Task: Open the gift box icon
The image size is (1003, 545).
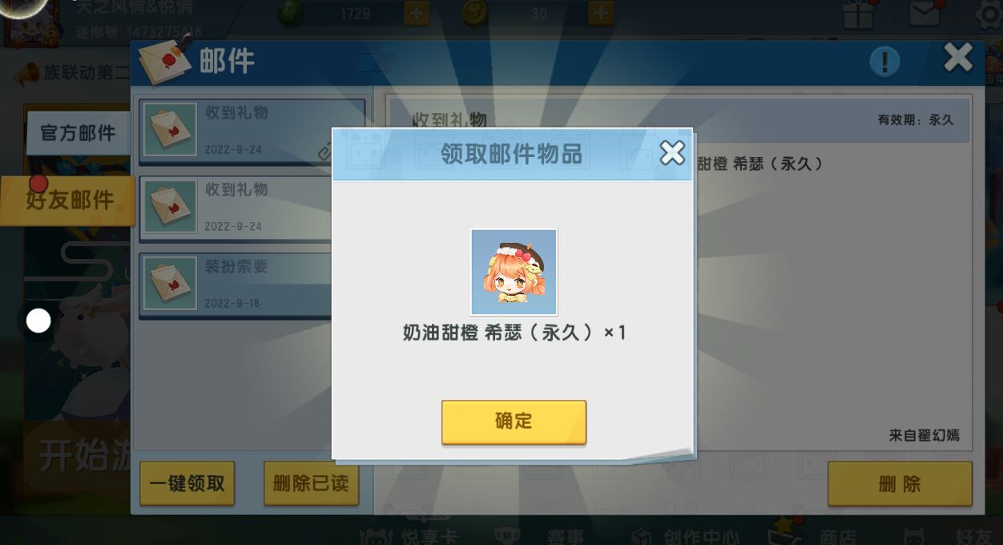Action: point(858,13)
